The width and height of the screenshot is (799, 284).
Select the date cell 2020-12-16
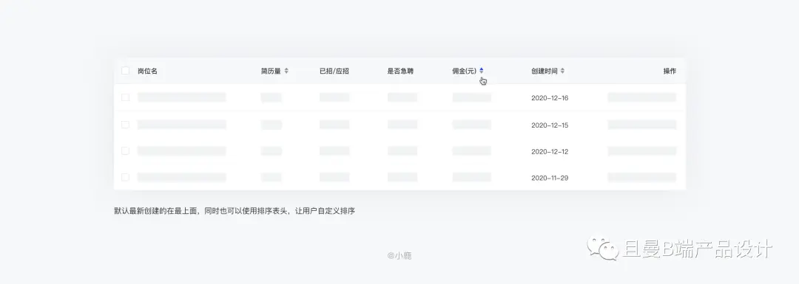[x=550, y=98]
